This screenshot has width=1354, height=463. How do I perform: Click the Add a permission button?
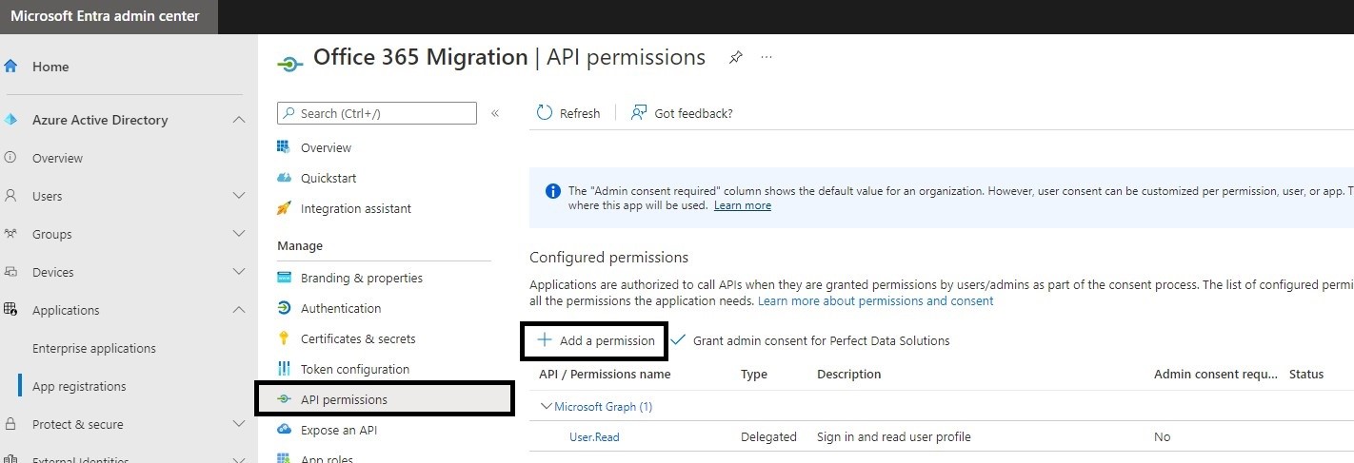tap(594, 340)
